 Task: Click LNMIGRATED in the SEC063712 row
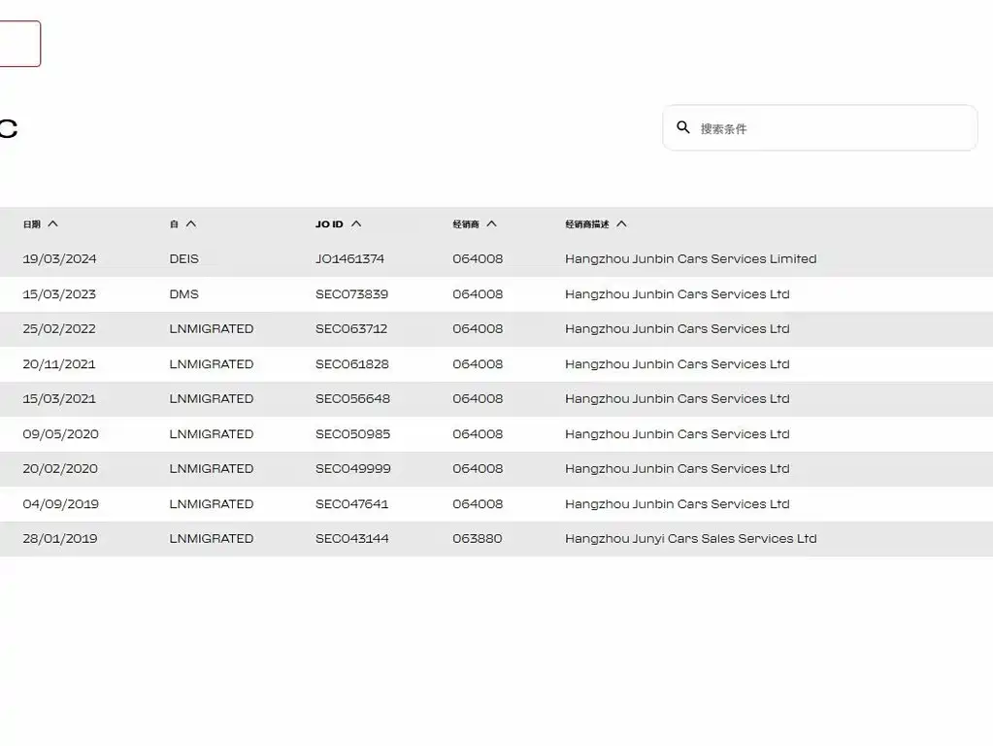[x=212, y=329]
